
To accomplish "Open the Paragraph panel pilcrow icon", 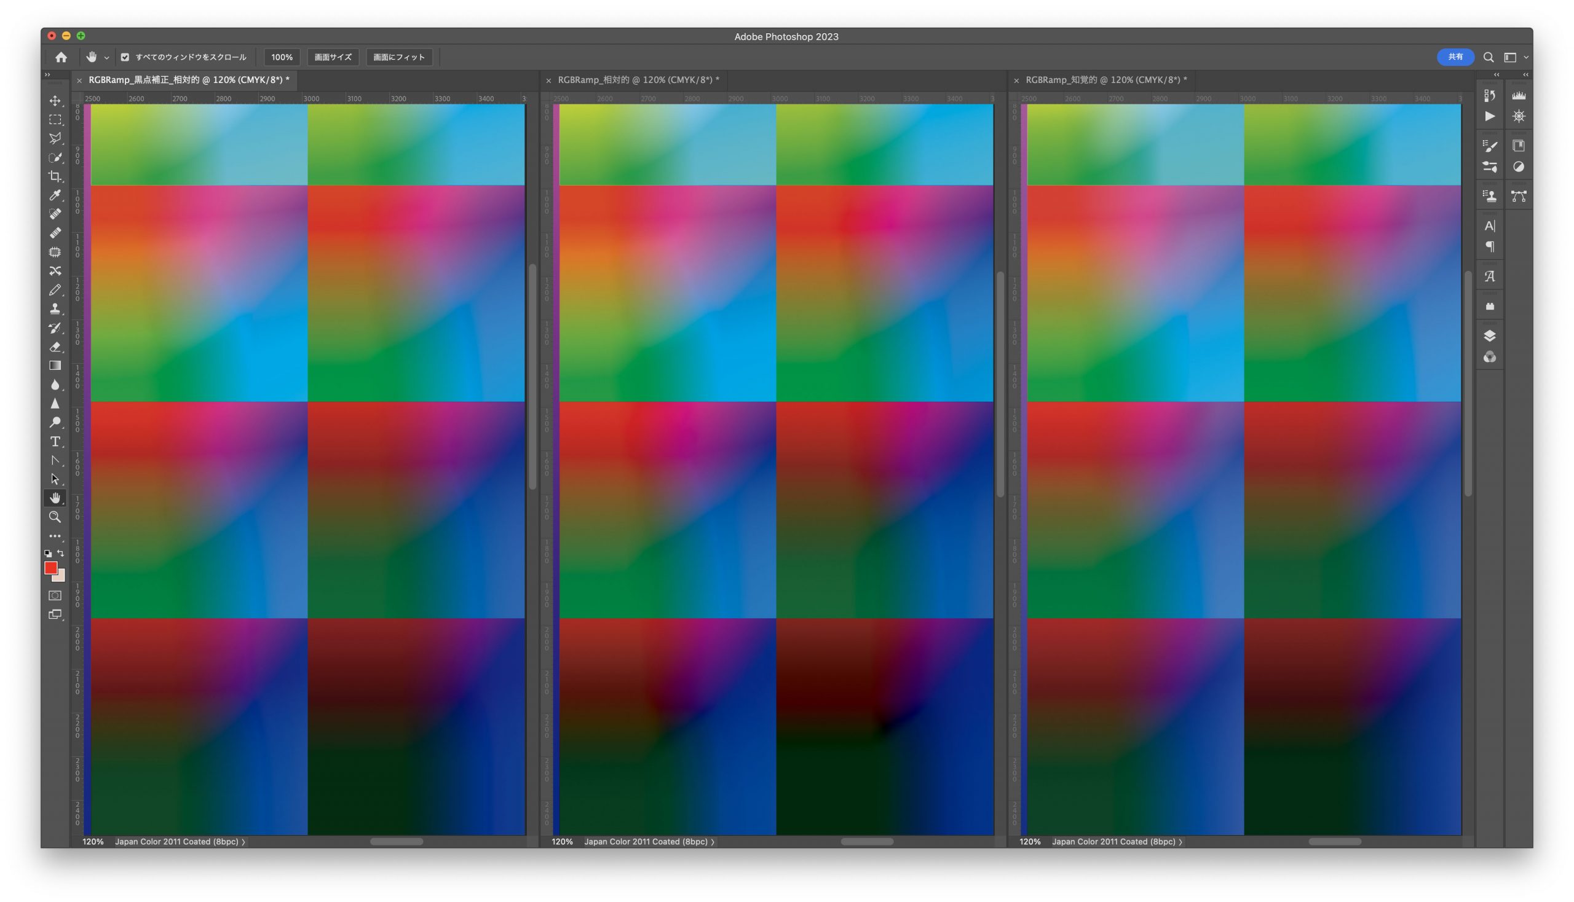I will pos(1490,246).
